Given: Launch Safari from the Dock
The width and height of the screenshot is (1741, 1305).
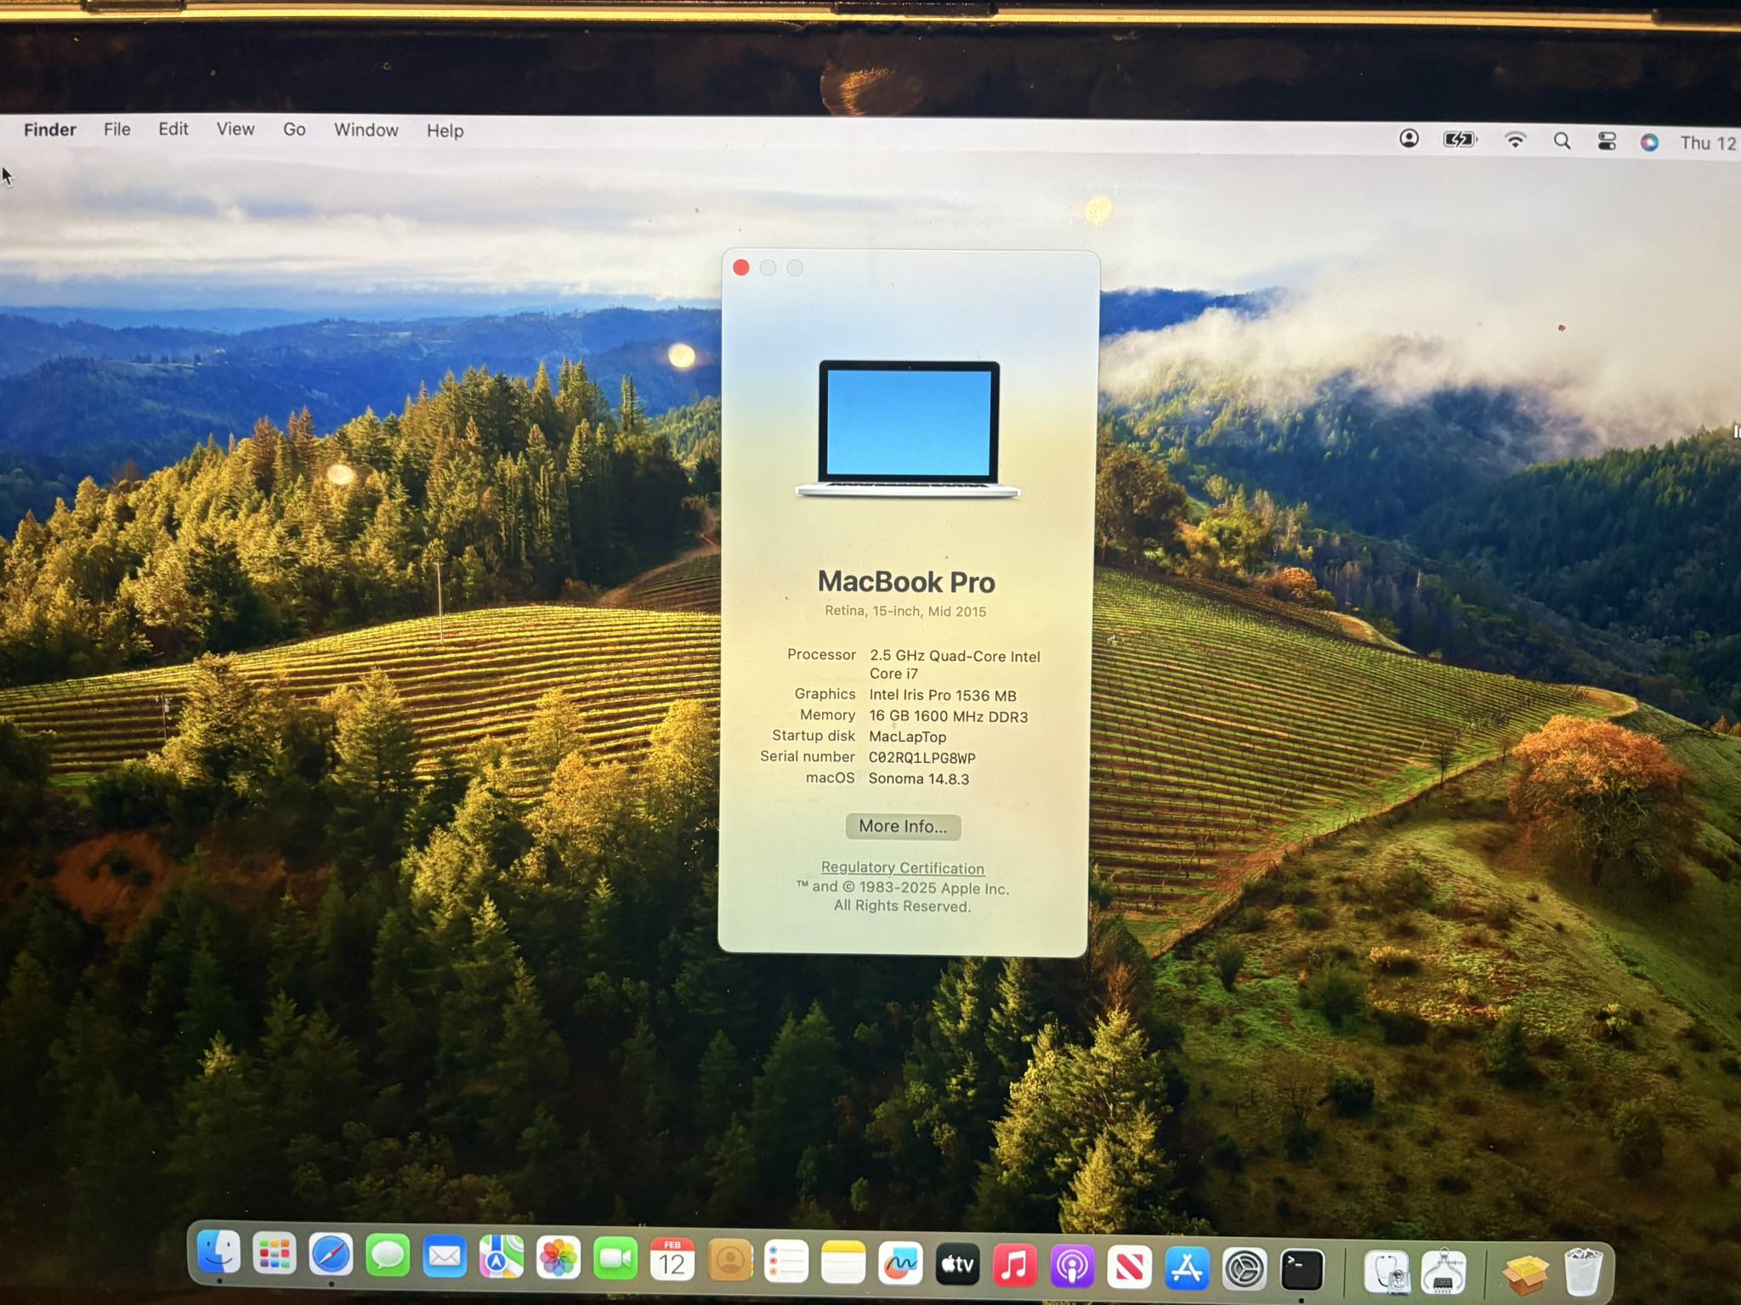Looking at the screenshot, I should (x=331, y=1255).
